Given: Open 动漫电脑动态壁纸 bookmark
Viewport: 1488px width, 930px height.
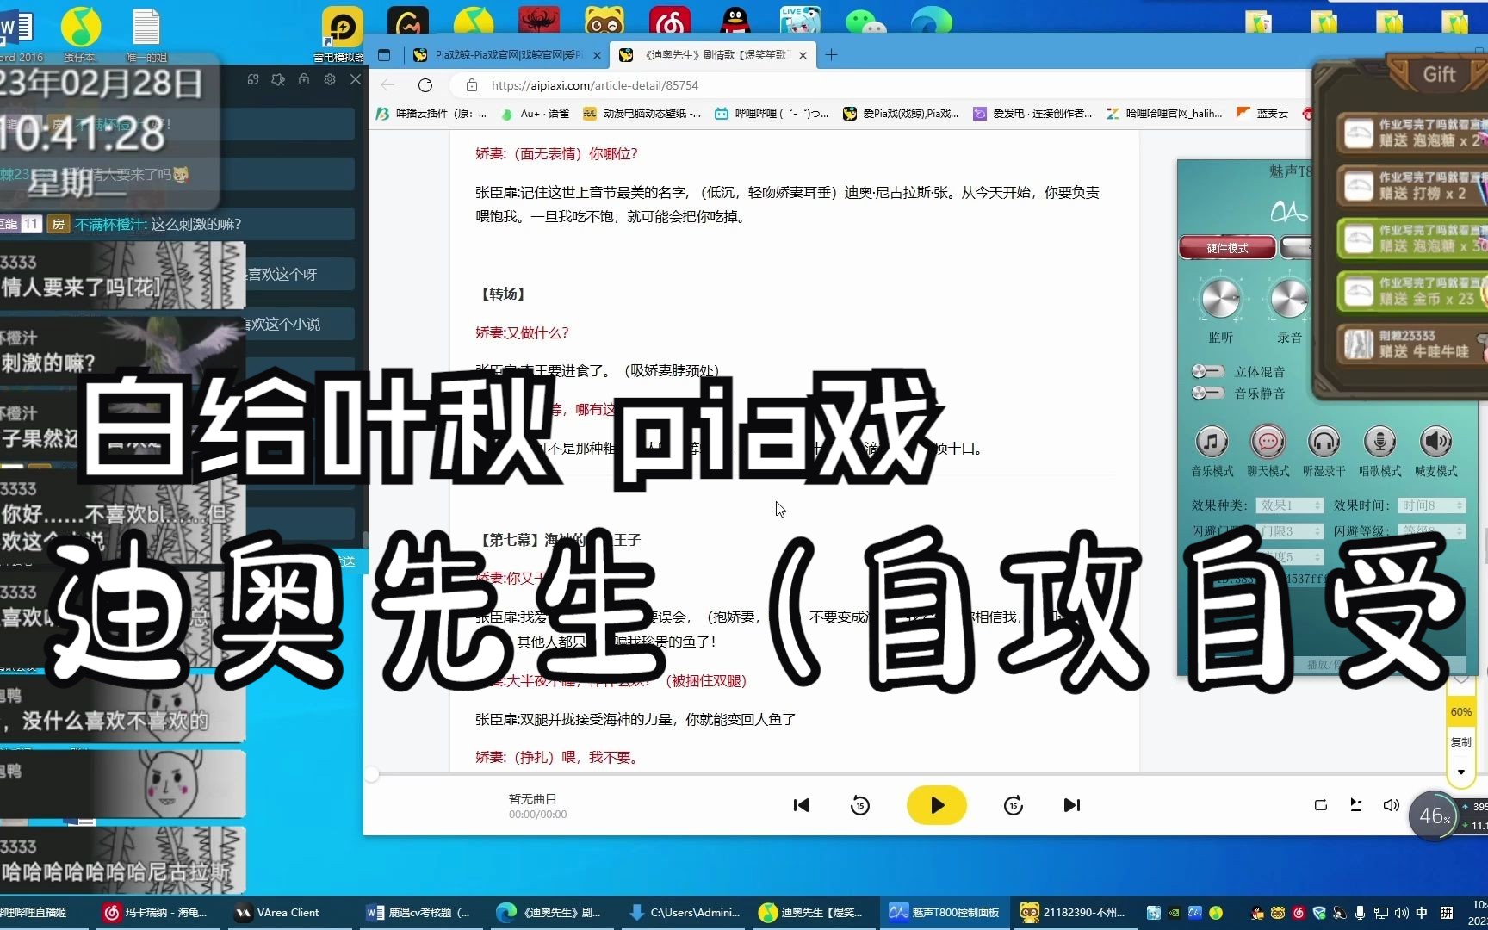Looking at the screenshot, I should click(x=642, y=113).
